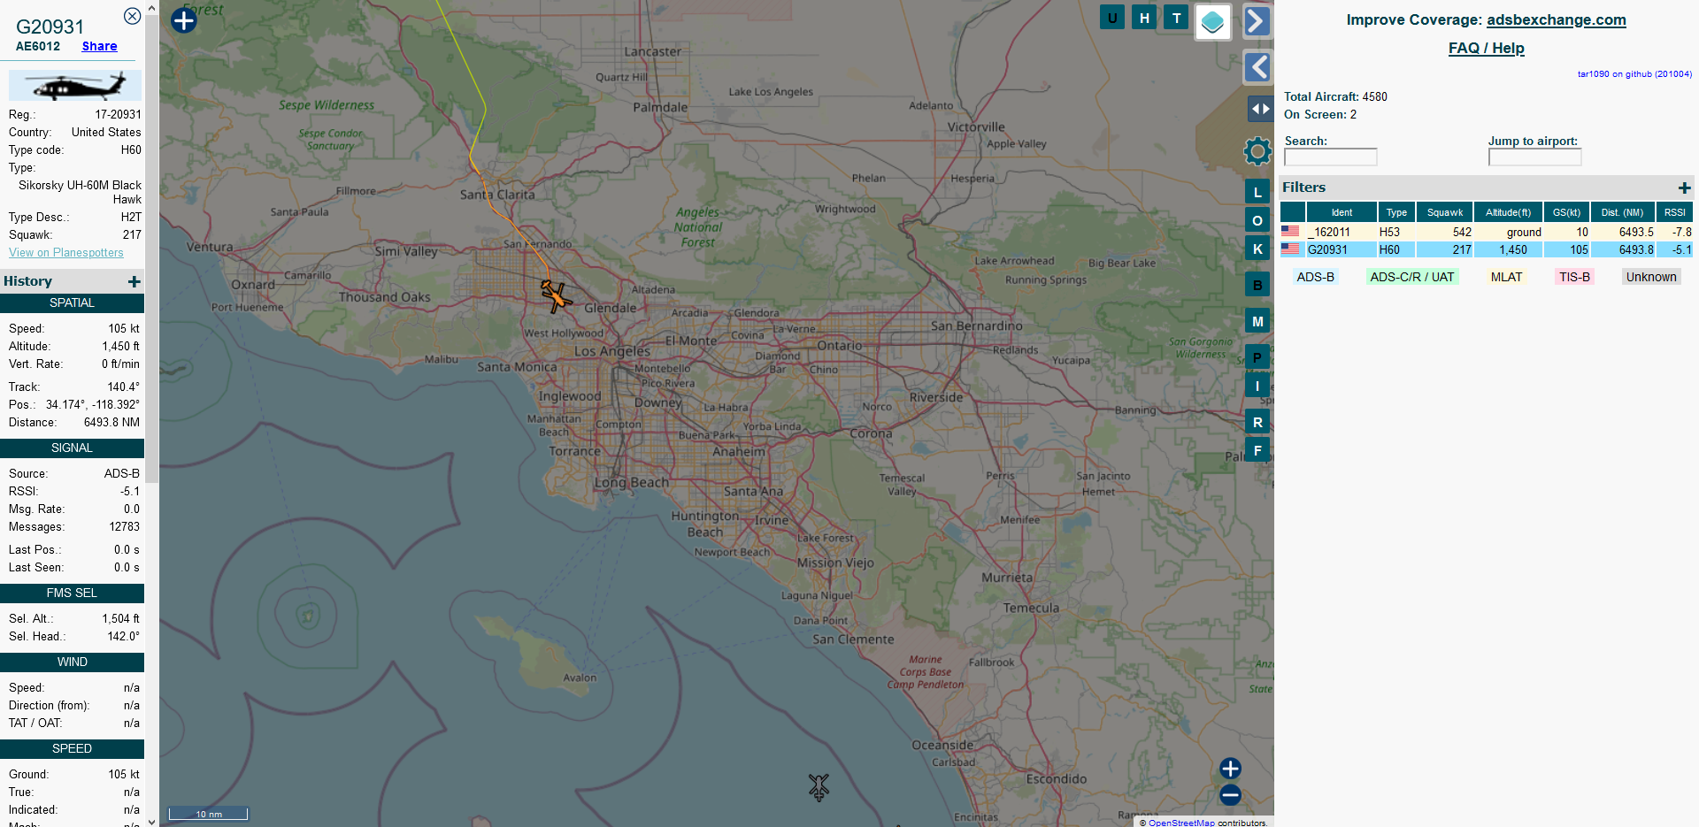Toggle the L map button
Viewport: 1699px width, 827px height.
coord(1257,192)
